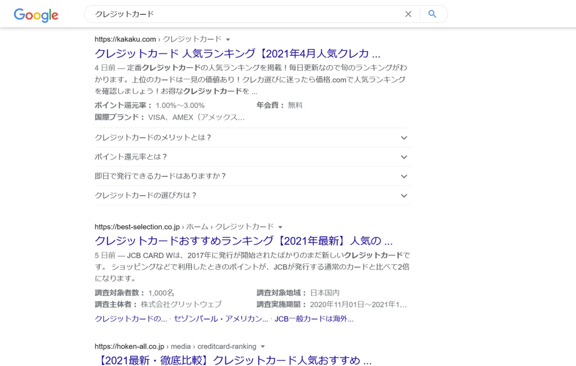The image size is (576, 366).
Task: Click the ポイント還元率： 1.00%〜3.00% text
Action: (150, 106)
